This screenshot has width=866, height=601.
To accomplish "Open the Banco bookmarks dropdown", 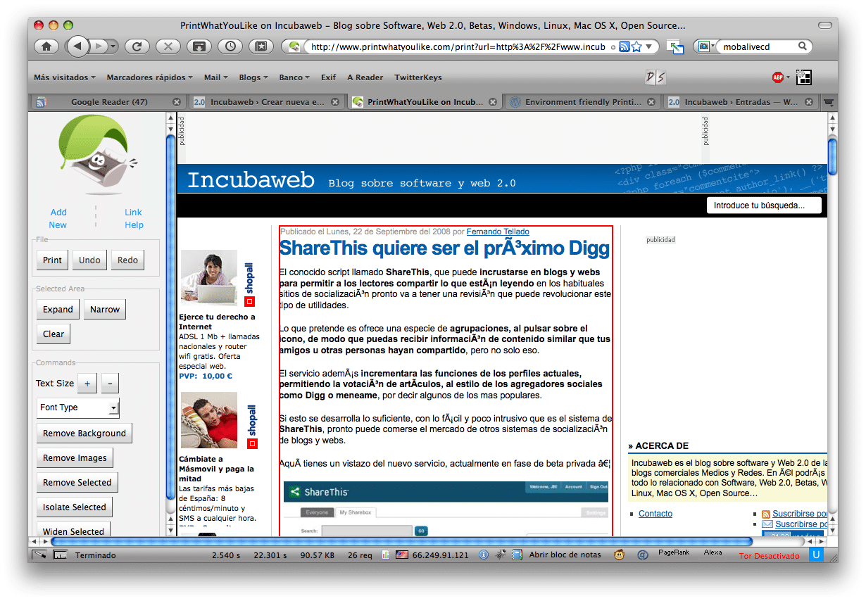I will [295, 77].
